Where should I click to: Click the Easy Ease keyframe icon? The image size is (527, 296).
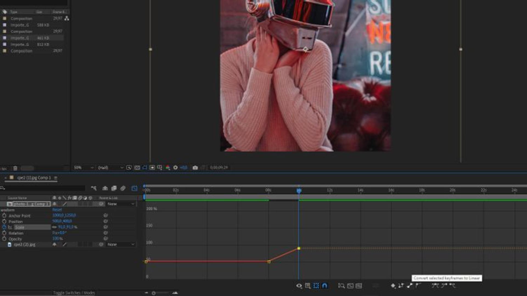point(435,286)
